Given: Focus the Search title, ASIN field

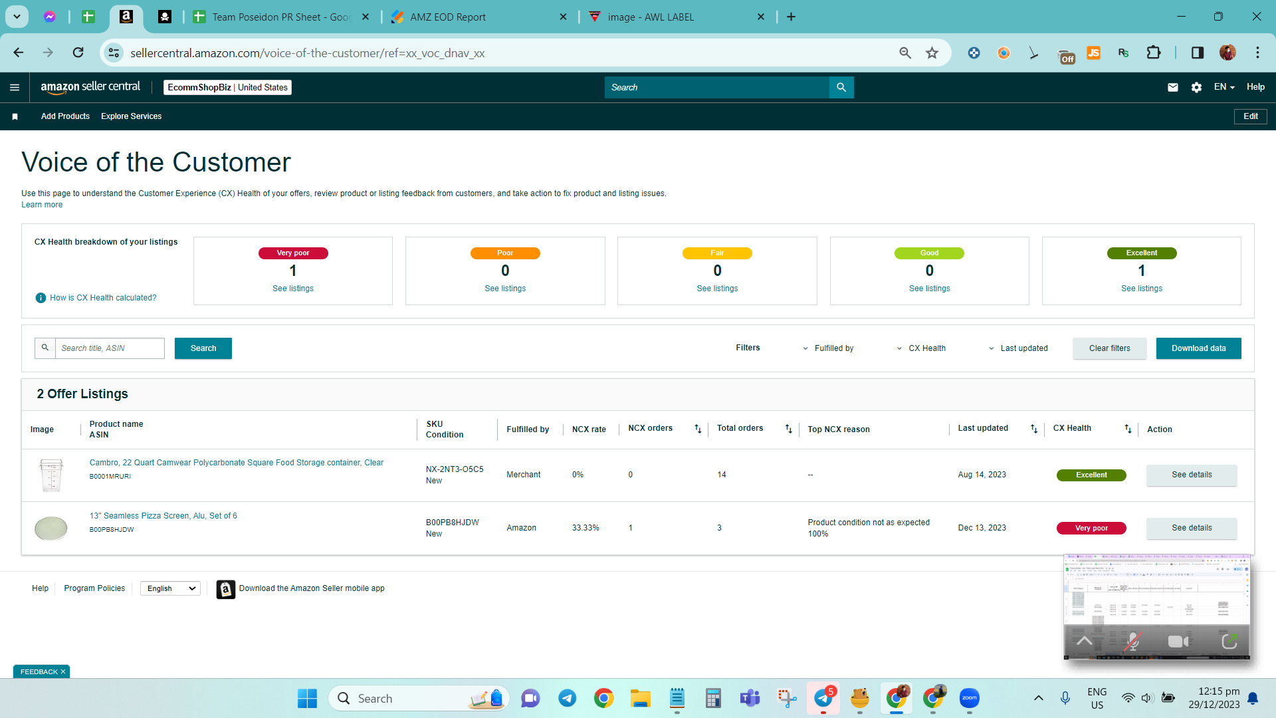Looking at the screenshot, I should tap(110, 348).
